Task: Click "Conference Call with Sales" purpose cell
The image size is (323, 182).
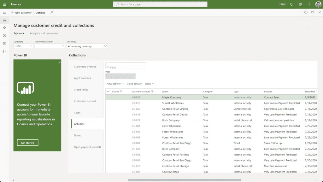Action: click(x=279, y=109)
